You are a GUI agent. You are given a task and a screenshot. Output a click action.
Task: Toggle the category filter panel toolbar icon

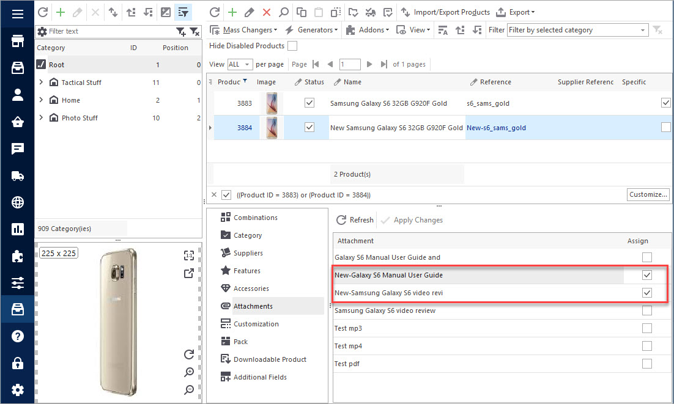pos(183,12)
